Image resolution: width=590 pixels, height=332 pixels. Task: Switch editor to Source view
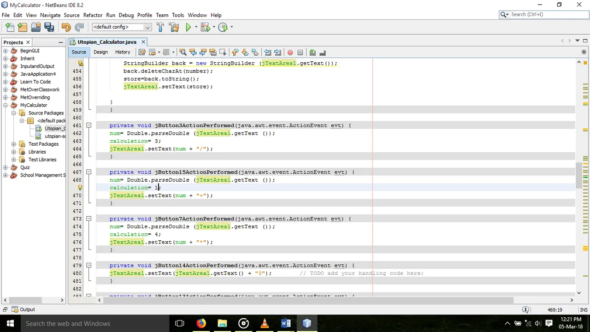pyautogui.click(x=79, y=52)
